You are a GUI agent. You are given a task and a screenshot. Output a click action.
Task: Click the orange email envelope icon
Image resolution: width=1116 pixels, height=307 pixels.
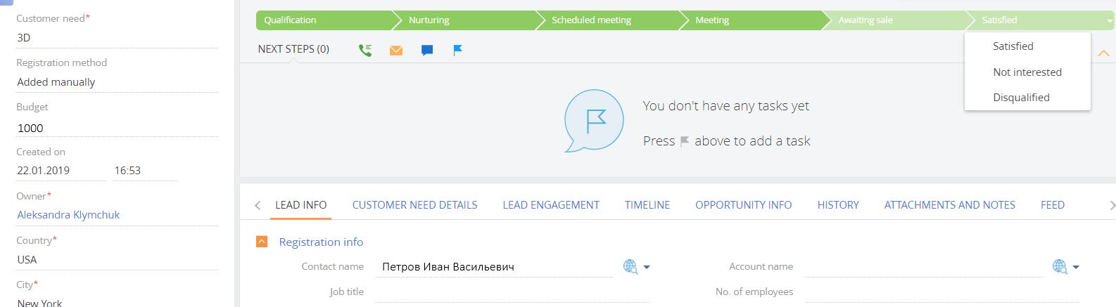click(396, 51)
